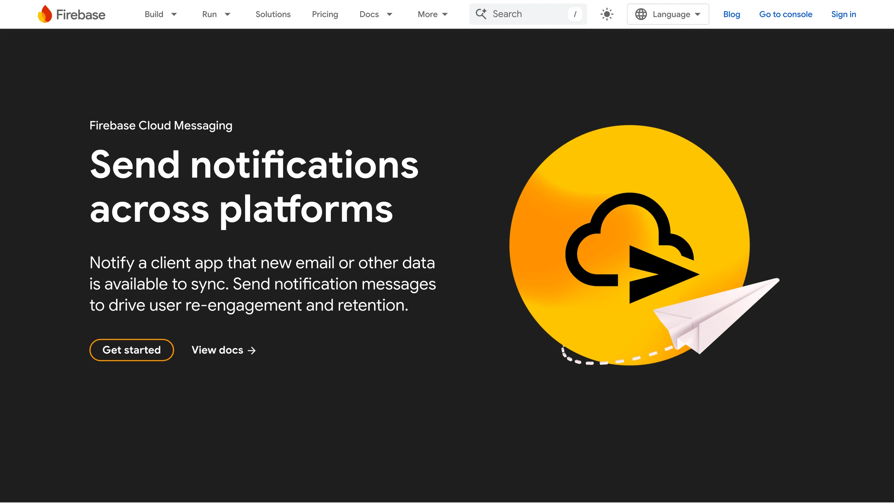
Task: Click the search magnifier sparkle icon
Action: (x=481, y=14)
